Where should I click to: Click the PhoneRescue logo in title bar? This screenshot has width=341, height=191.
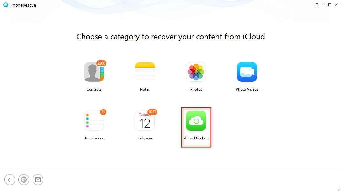6,5
